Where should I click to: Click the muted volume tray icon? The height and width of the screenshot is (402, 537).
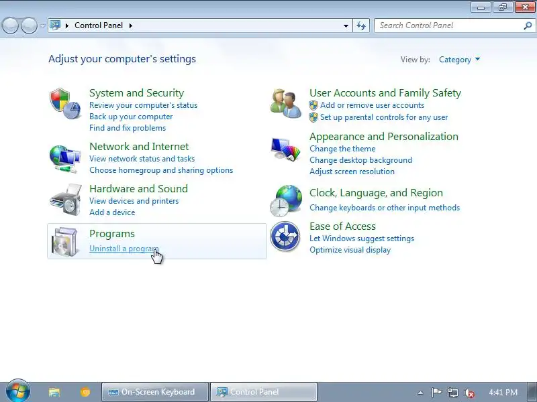(469, 393)
